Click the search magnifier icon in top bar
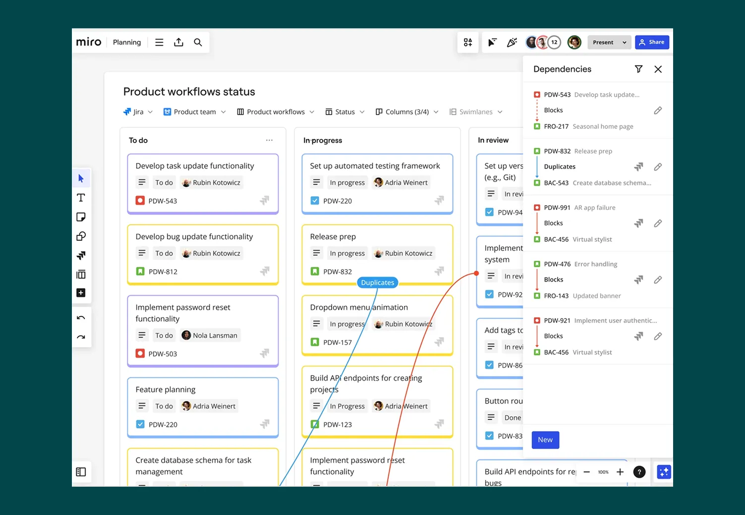The height and width of the screenshot is (515, 745). tap(198, 43)
